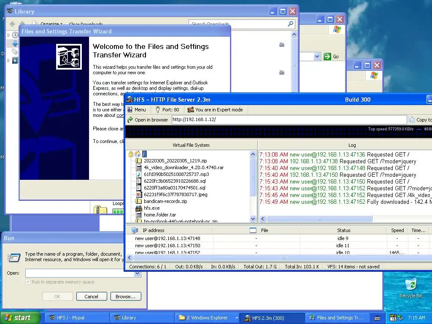
Task: Expand the All Bookmarks node in Library sidebar
Action: [x=8, y=60]
